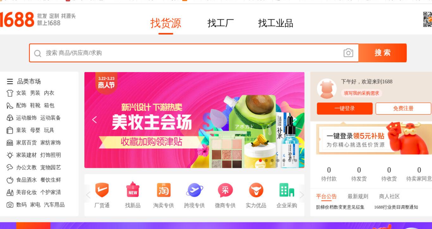Click the camera image search icon
This screenshot has height=229, width=432.
348,53
